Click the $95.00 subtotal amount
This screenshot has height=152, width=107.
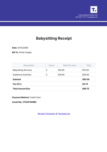(86, 79)
